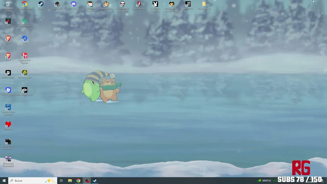The width and height of the screenshot is (327, 184).
Task: Select the Geometry Dash shortcut
Action: click(25, 74)
